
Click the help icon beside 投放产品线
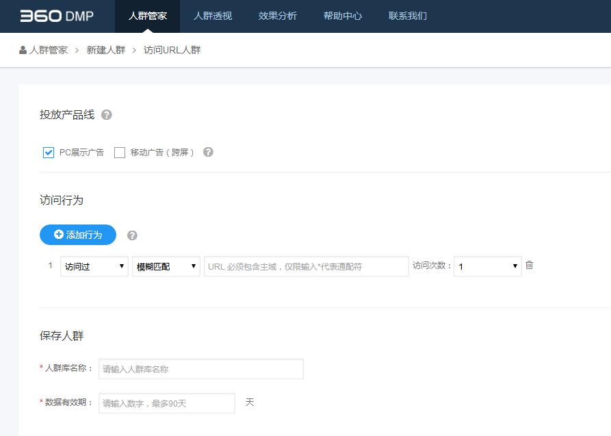click(106, 115)
